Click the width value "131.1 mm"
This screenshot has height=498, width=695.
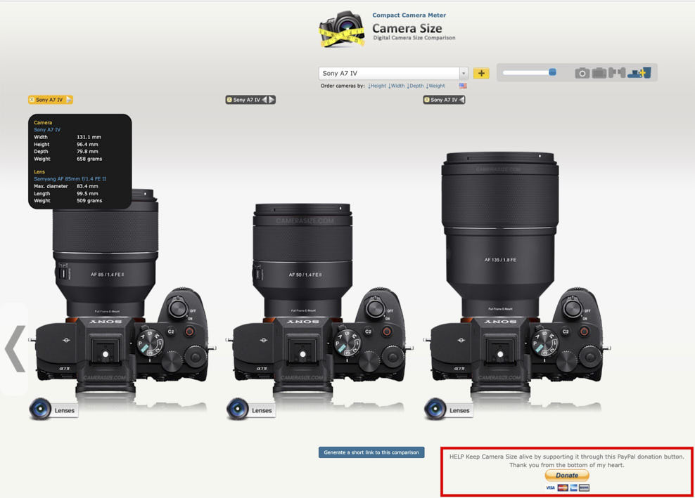coord(89,137)
